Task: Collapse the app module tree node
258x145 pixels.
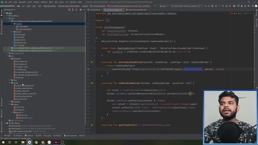Action: (x=4, y=13)
